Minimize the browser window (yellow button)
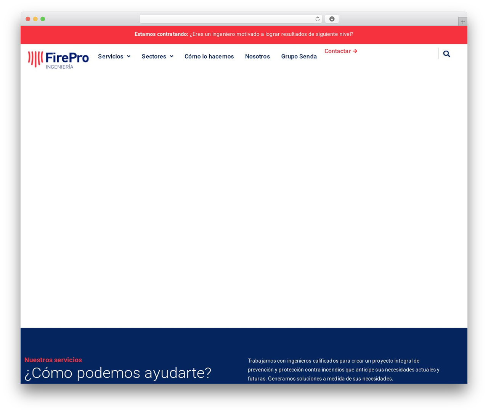Screen dimensions: 488x413 [x=35, y=19]
